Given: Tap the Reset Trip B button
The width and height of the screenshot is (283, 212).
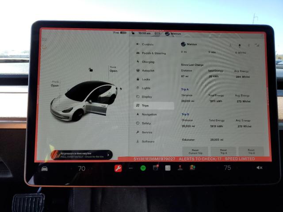Looking at the screenshot, I should tap(251, 151).
